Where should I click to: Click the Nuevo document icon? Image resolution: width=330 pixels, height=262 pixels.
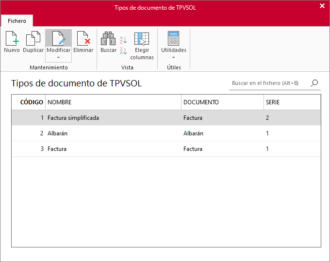pyautogui.click(x=12, y=38)
